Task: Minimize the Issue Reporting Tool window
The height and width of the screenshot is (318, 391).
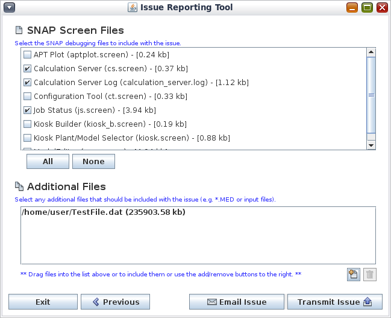Action: pos(352,8)
